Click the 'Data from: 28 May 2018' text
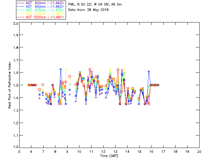This screenshot has width=205, height=164. tap(88, 10)
